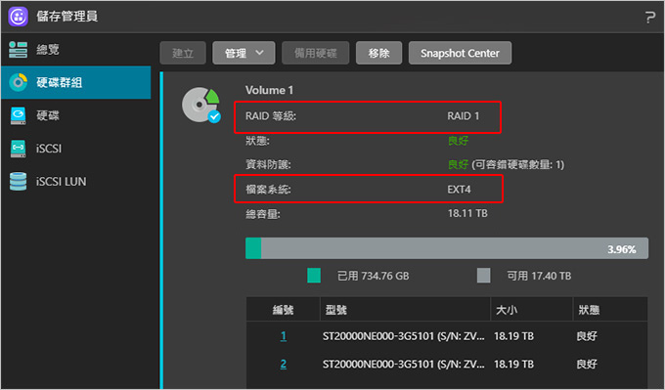Click the ST20000NE000 model in row 1
This screenshot has width=665, height=390.
[x=403, y=336]
